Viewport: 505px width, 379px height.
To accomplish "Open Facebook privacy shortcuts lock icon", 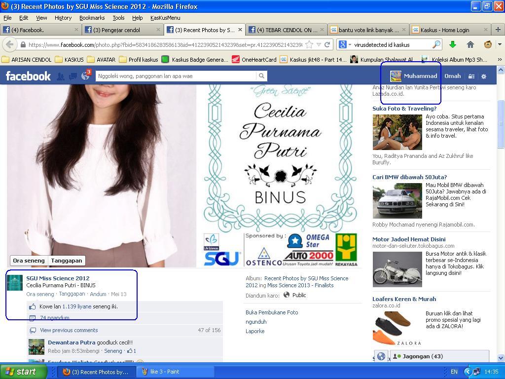I will point(471,76).
